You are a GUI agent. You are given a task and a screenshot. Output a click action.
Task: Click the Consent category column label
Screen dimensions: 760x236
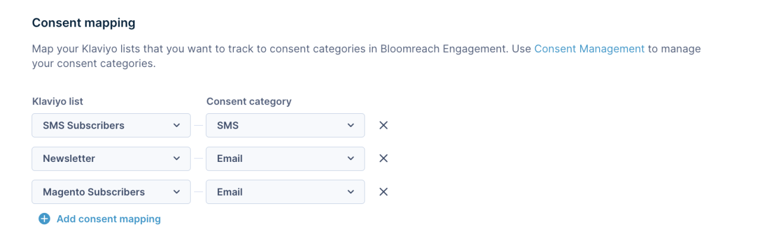[x=249, y=101]
